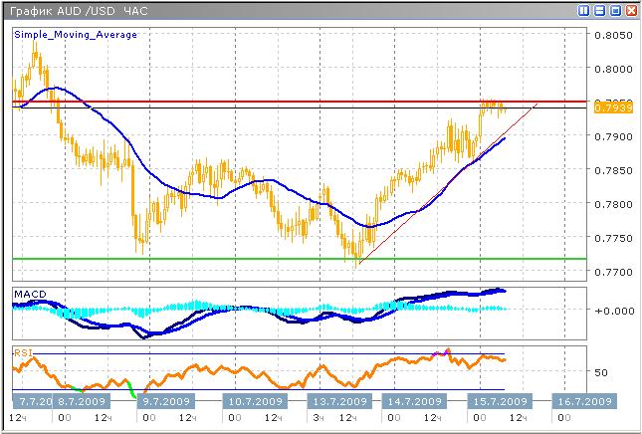
Task: Close the AUD/USD chart window
Action: click(x=631, y=11)
